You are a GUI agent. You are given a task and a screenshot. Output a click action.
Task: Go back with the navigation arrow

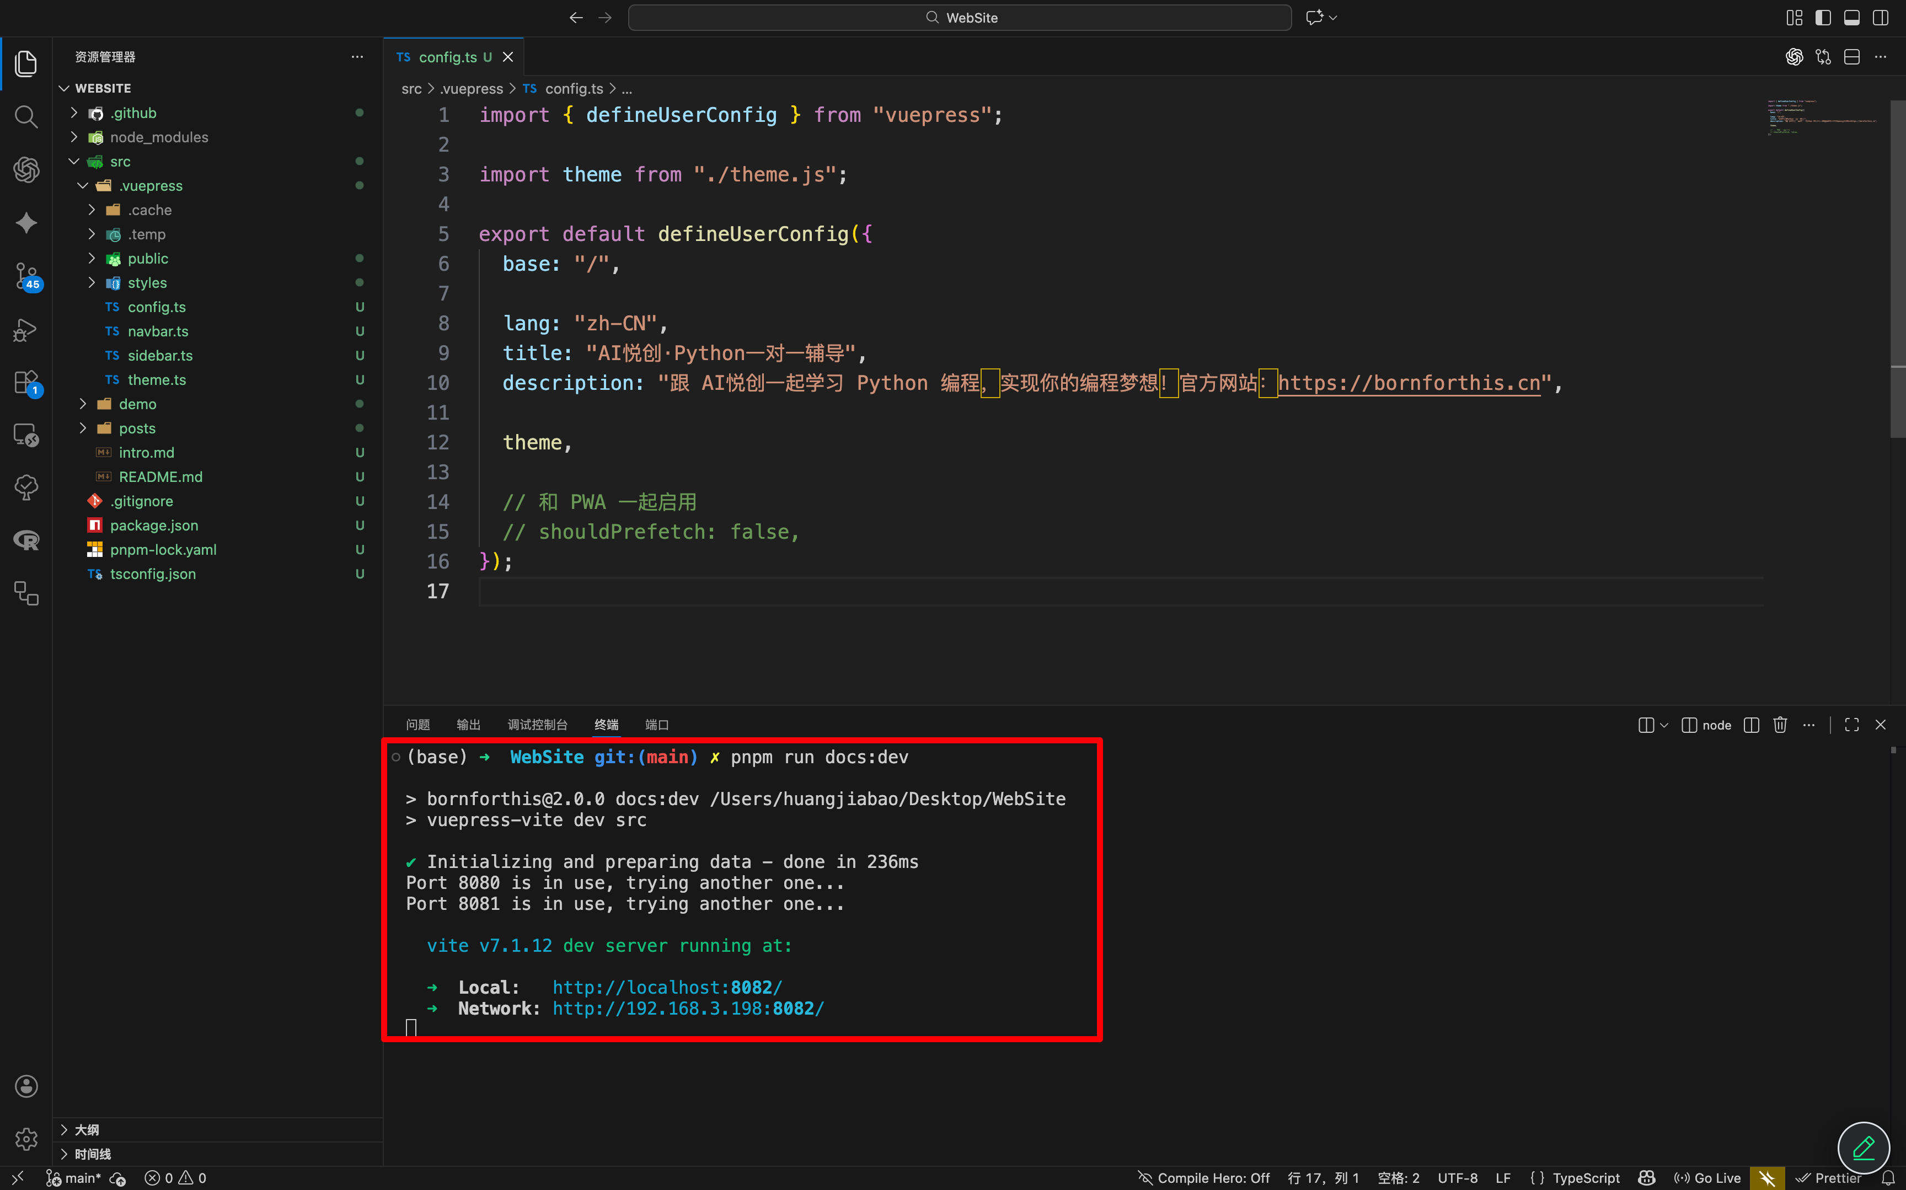point(576,17)
